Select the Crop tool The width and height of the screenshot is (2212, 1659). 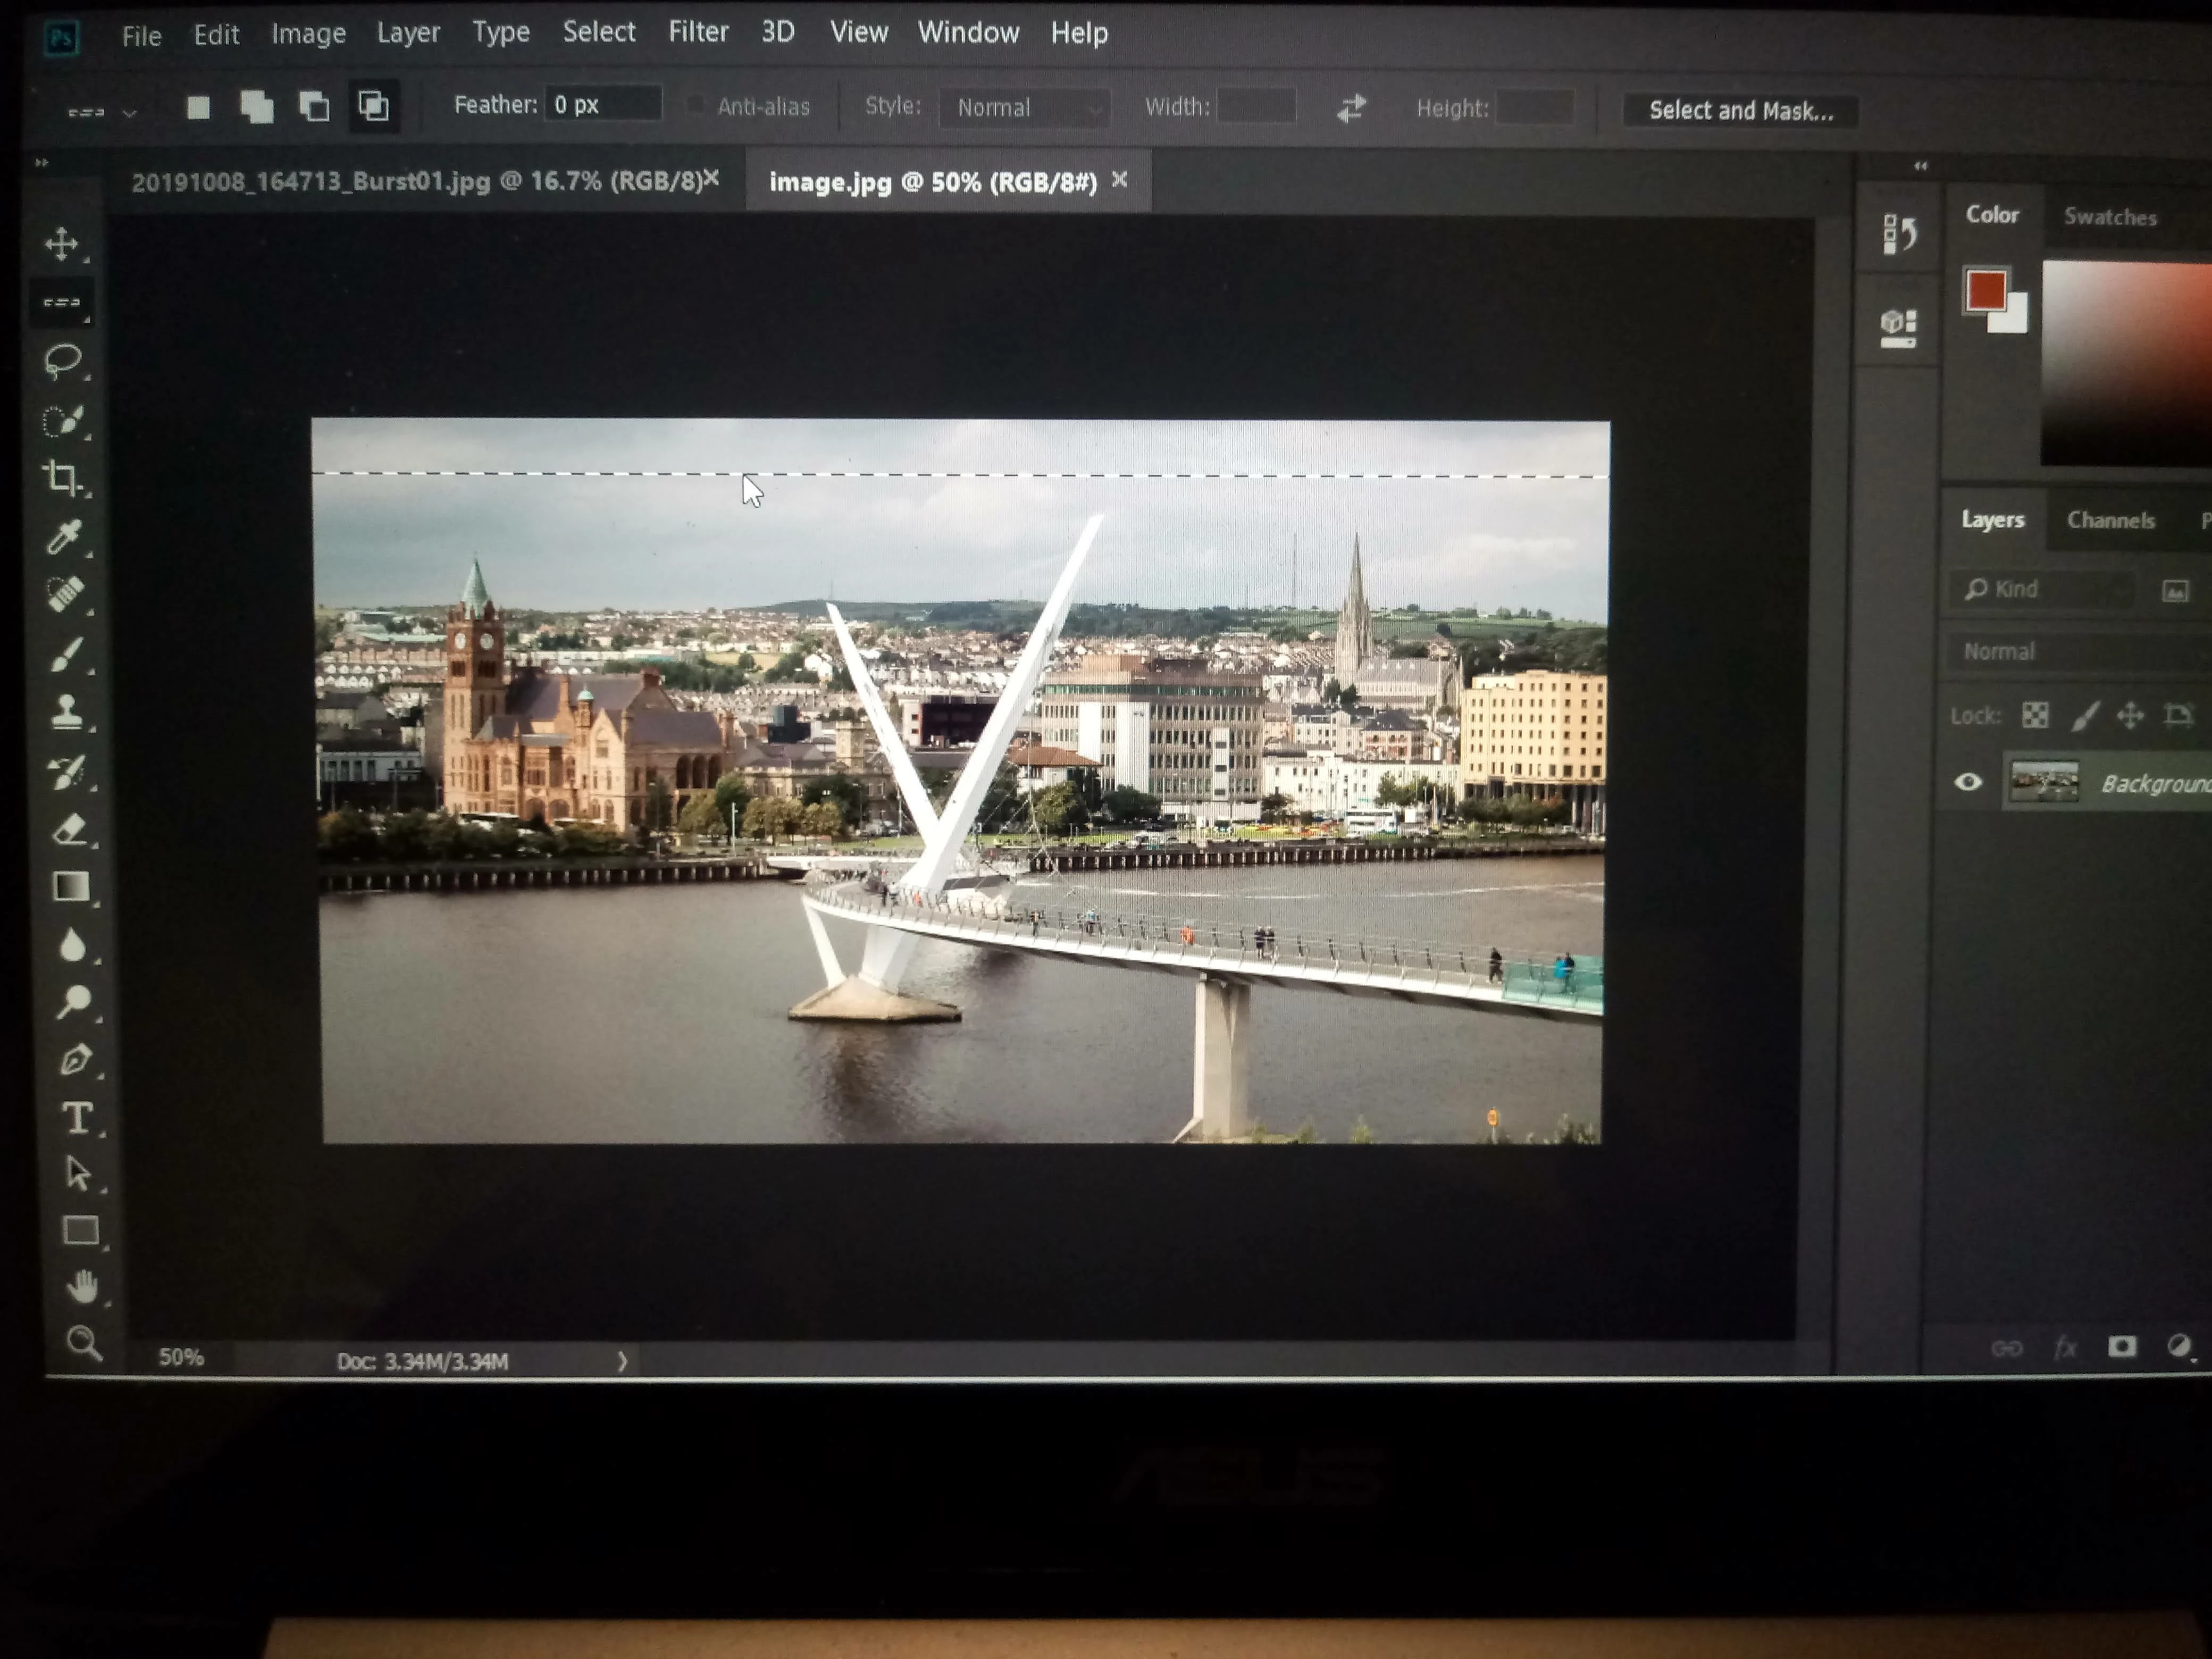click(x=63, y=478)
